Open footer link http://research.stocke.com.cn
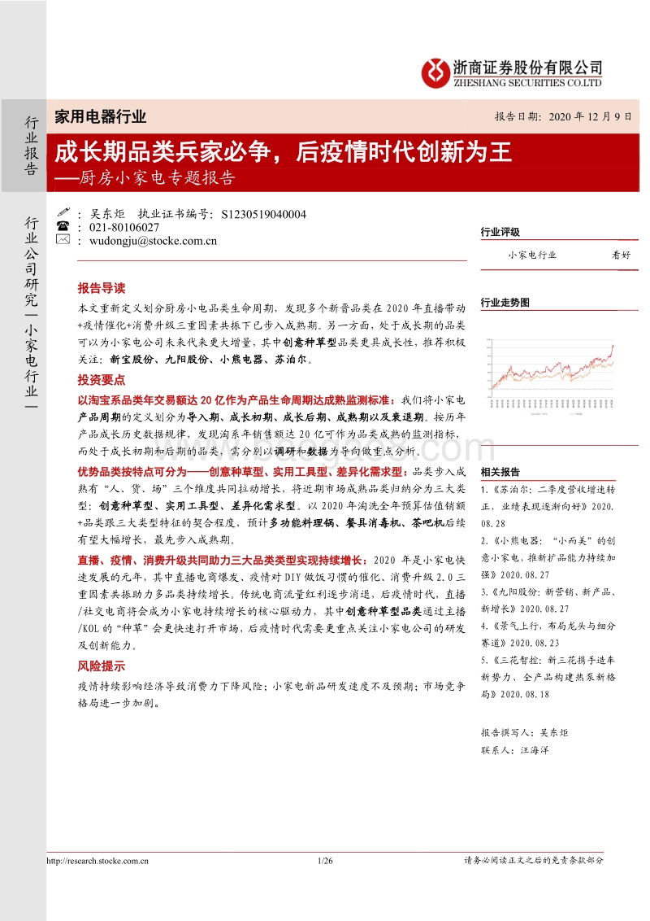The image size is (650, 921). pos(97,861)
